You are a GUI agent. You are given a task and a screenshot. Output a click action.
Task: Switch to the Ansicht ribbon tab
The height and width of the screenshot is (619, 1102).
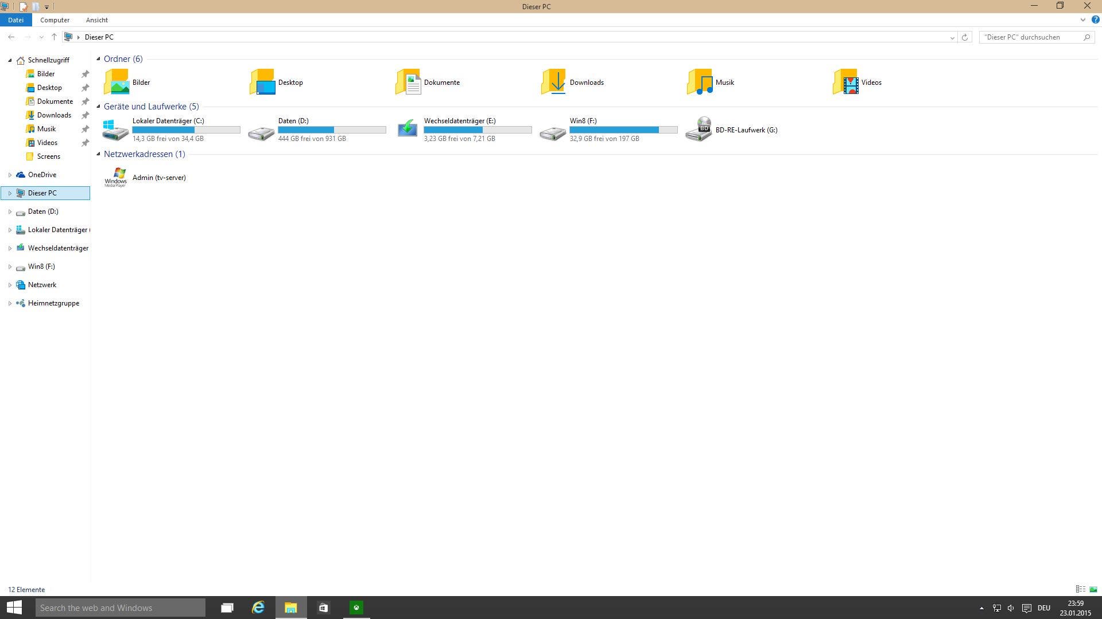point(97,19)
